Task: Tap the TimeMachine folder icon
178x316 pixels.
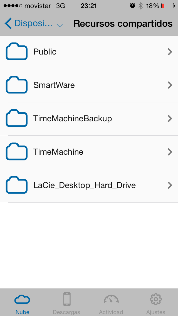Action: point(17,152)
